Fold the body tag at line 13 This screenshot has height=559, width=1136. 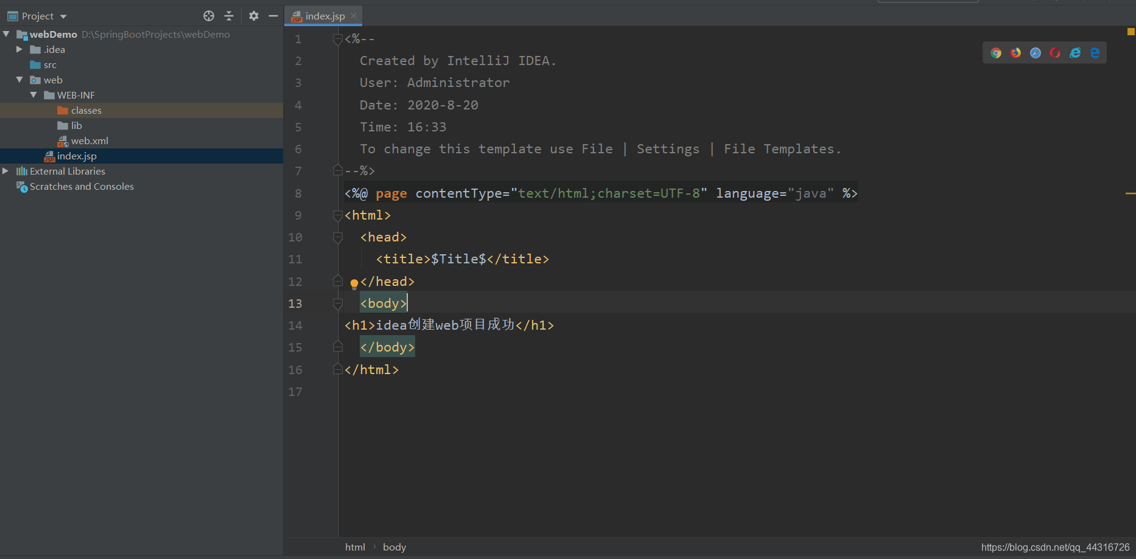coord(338,304)
